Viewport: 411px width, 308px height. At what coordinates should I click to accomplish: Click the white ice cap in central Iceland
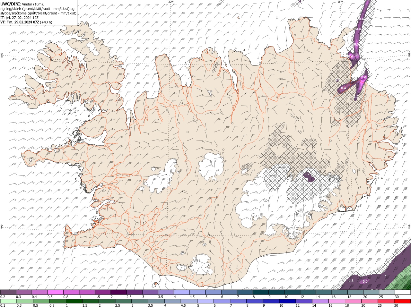tap(211, 166)
